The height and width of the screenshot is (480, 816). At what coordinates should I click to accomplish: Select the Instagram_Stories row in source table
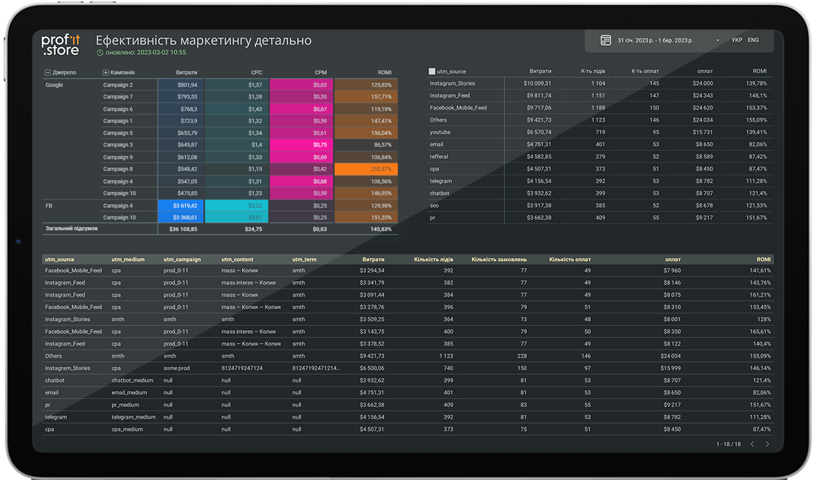452,84
